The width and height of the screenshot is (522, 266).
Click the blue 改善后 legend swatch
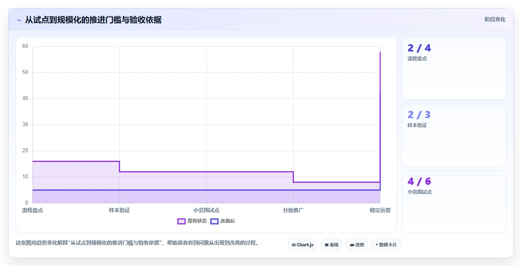click(214, 221)
